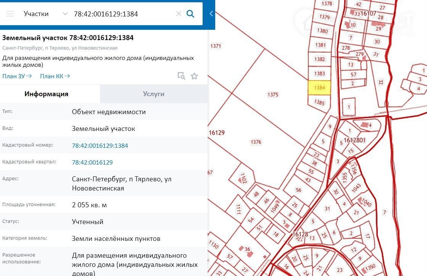The height and width of the screenshot is (276, 427).
Task: Open cadastral quarter 78:42:0016129 link
Action: 92,162
